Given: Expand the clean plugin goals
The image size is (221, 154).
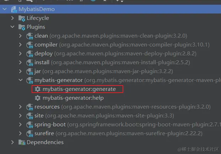Looking at the screenshot, I should click(x=20, y=36).
